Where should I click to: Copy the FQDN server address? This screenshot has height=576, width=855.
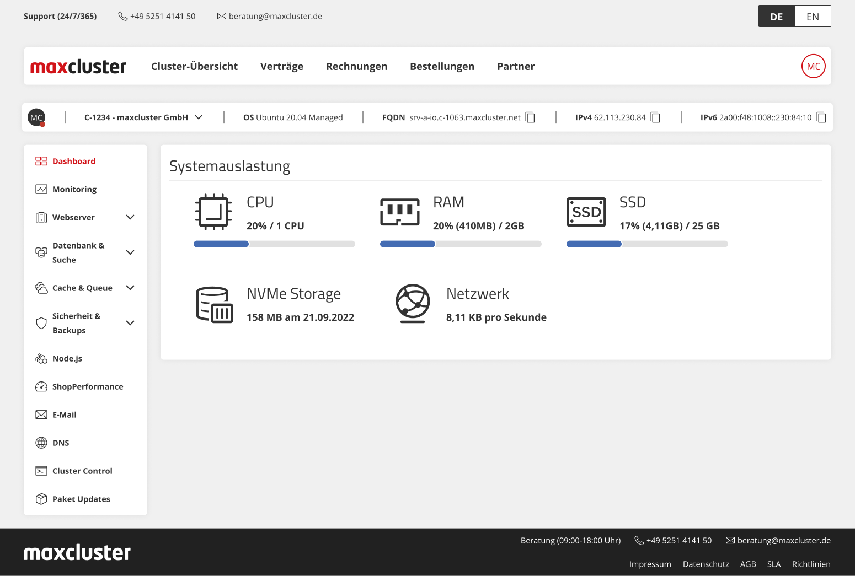click(530, 117)
